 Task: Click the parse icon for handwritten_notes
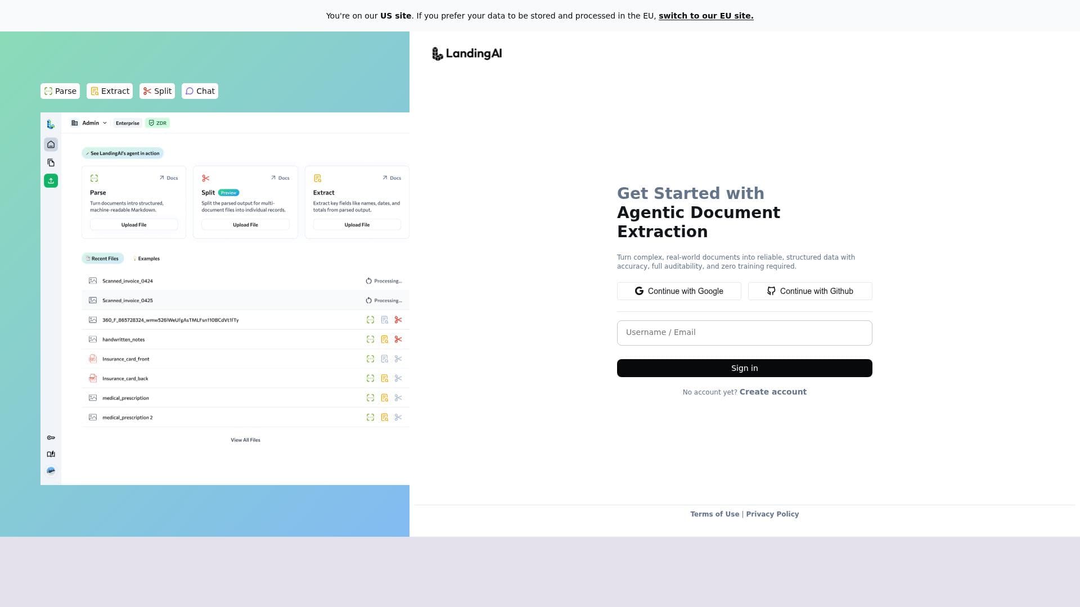click(370, 339)
